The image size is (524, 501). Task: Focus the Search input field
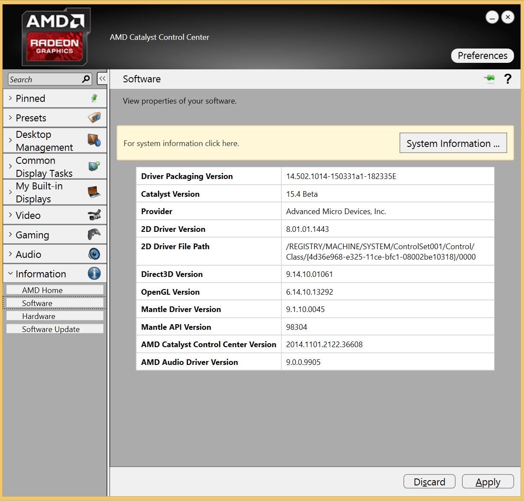pyautogui.click(x=45, y=79)
